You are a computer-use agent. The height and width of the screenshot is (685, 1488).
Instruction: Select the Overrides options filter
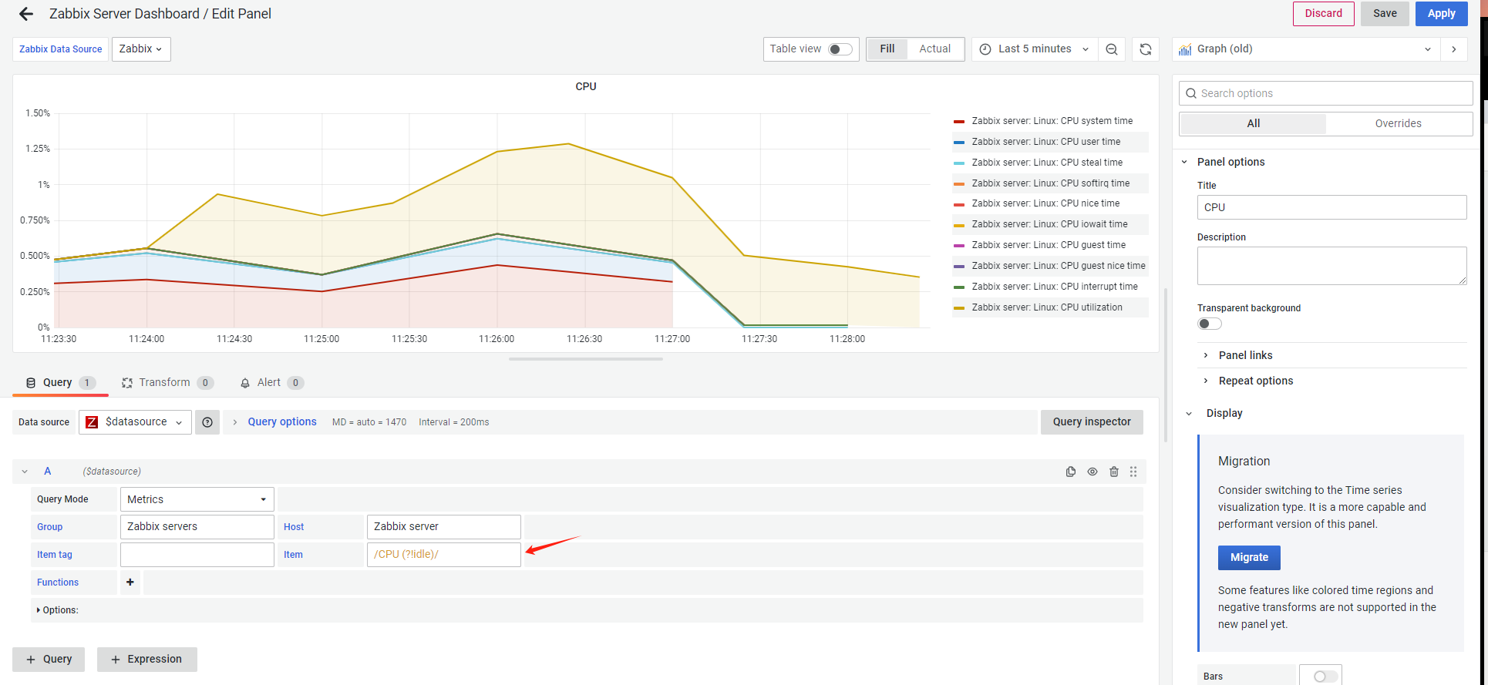coord(1399,124)
